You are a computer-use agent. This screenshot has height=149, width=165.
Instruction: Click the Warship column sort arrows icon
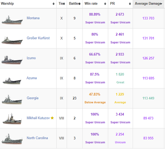(54, 4)
